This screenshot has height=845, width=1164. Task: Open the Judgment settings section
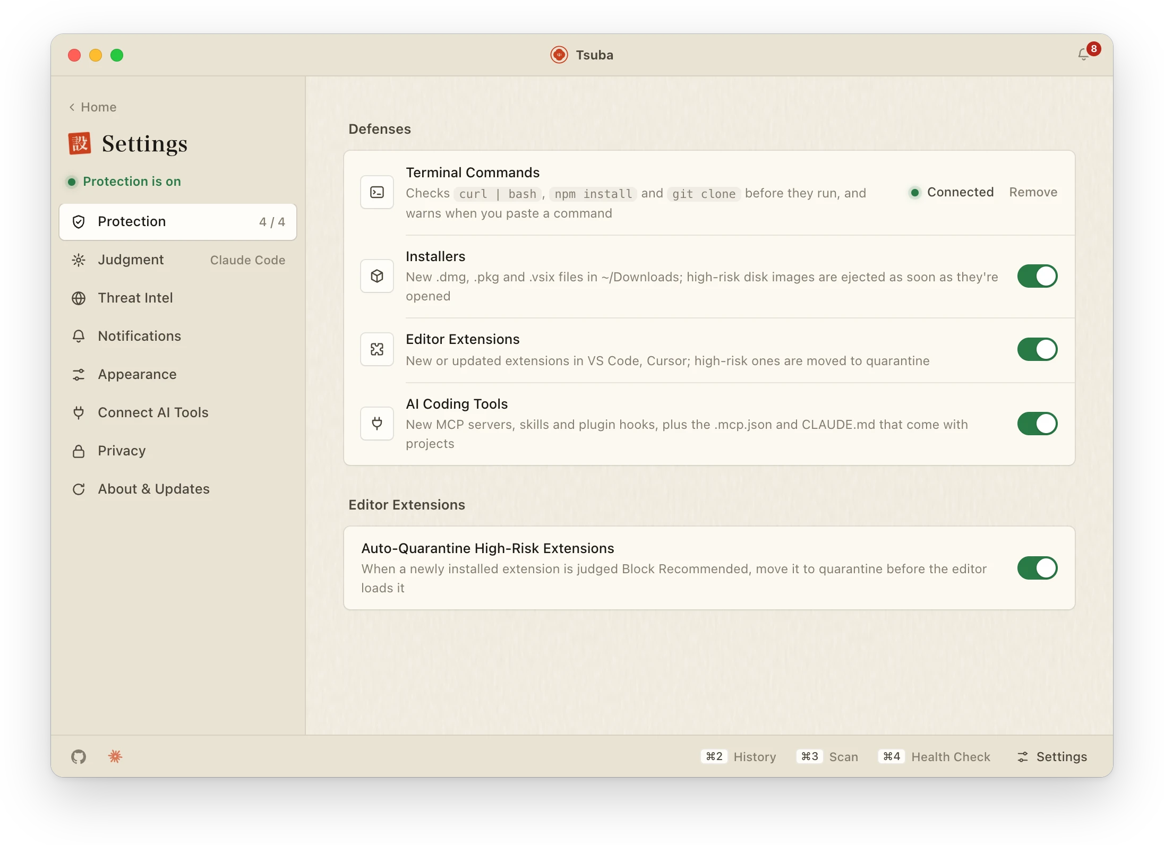coord(178,260)
